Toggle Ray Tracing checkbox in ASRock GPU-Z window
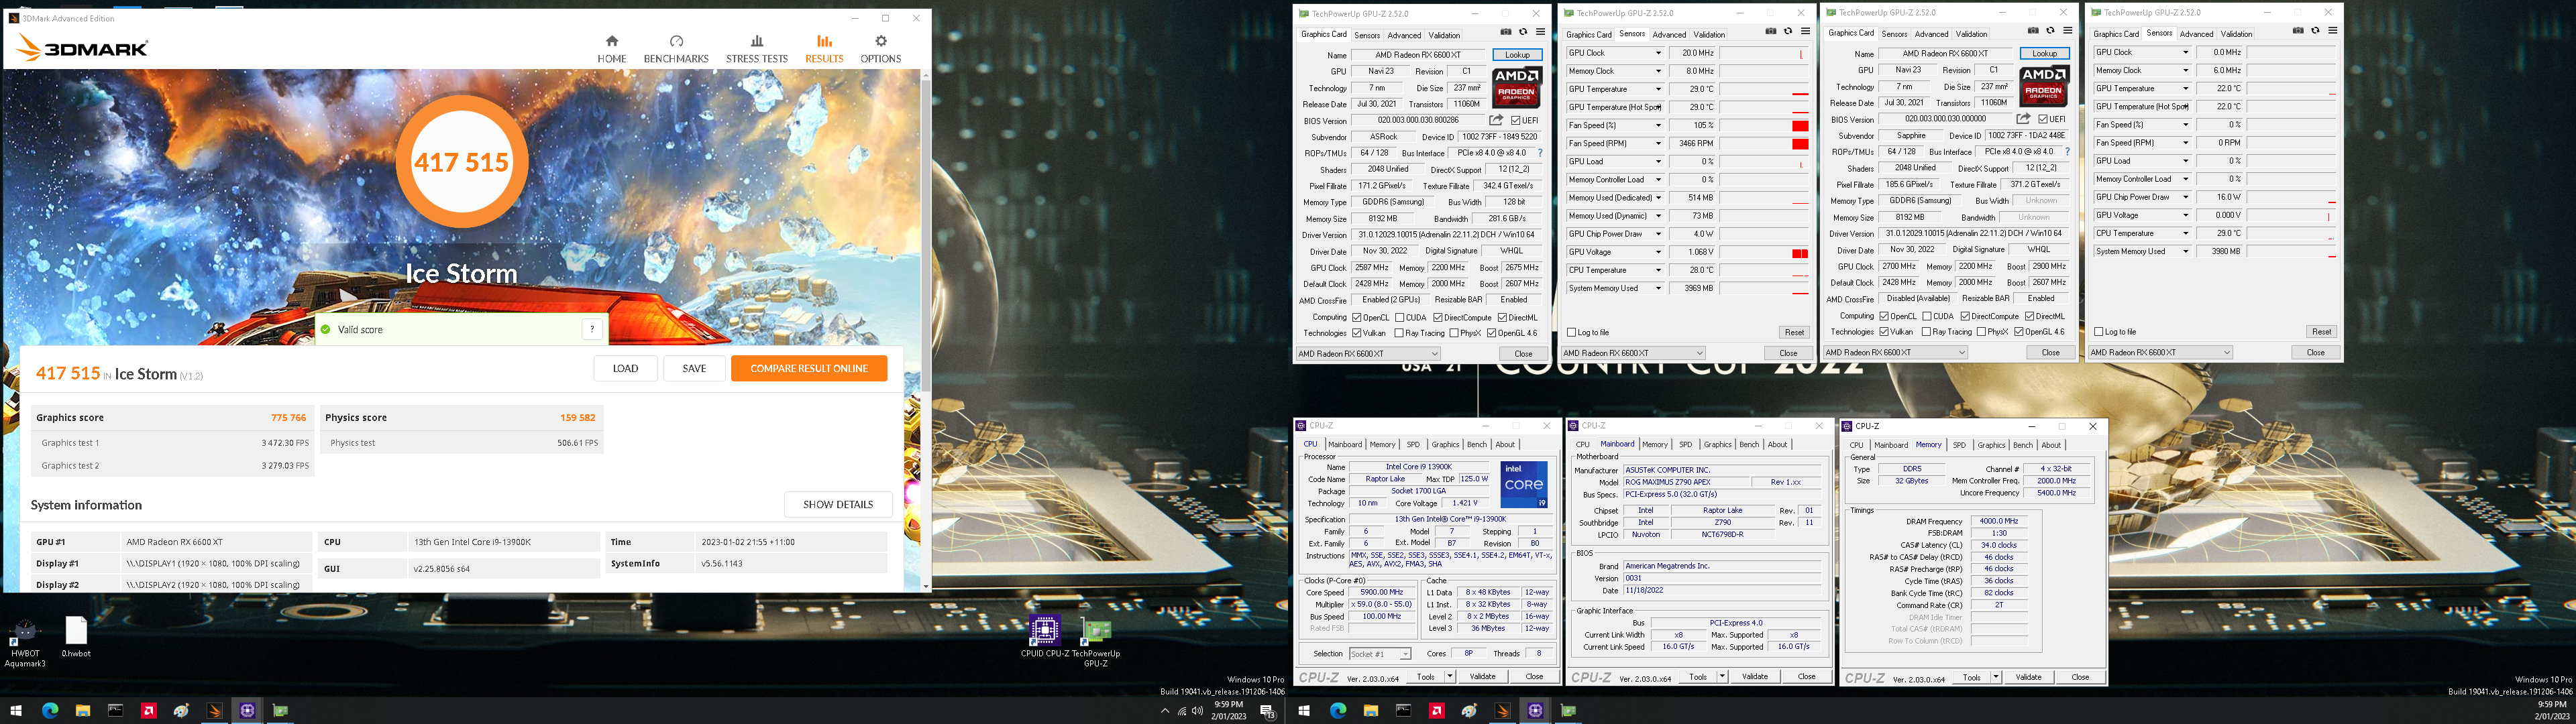Screen dimensions: 2576x724 pos(1398,333)
